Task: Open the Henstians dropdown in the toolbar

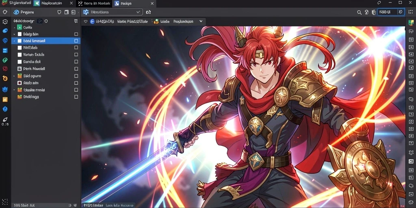Action: pos(112,12)
